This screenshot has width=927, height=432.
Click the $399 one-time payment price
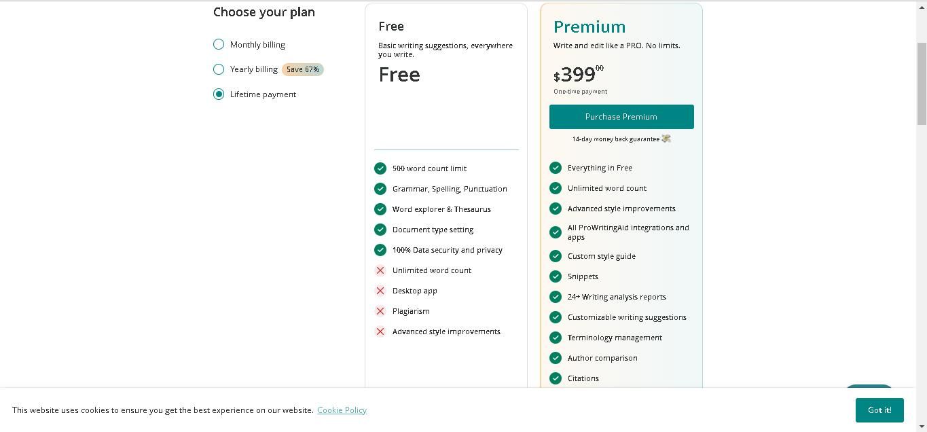(579, 74)
